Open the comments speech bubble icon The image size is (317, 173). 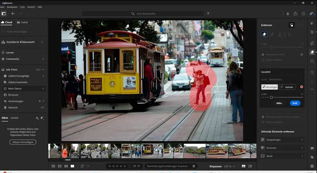[x=312, y=148]
